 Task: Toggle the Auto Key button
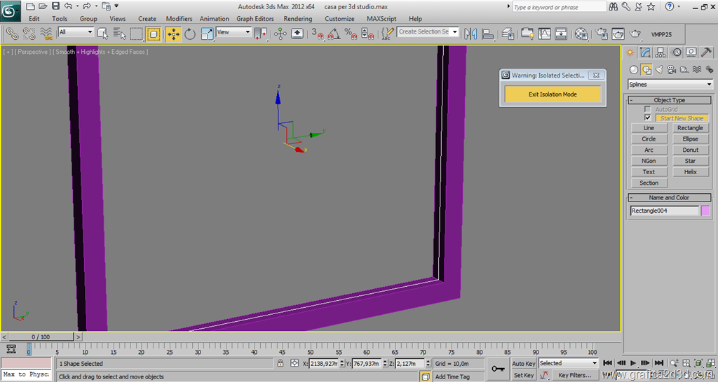point(523,364)
